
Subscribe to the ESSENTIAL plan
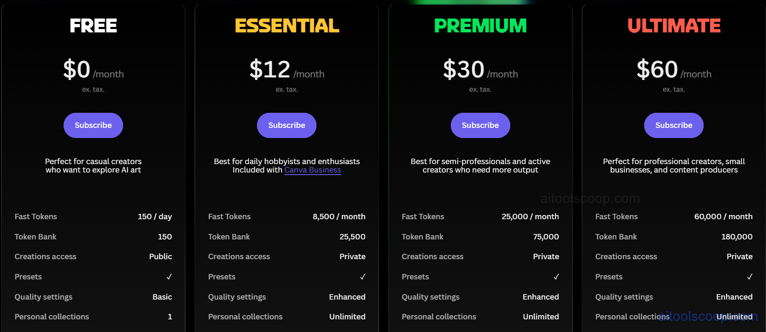point(287,125)
